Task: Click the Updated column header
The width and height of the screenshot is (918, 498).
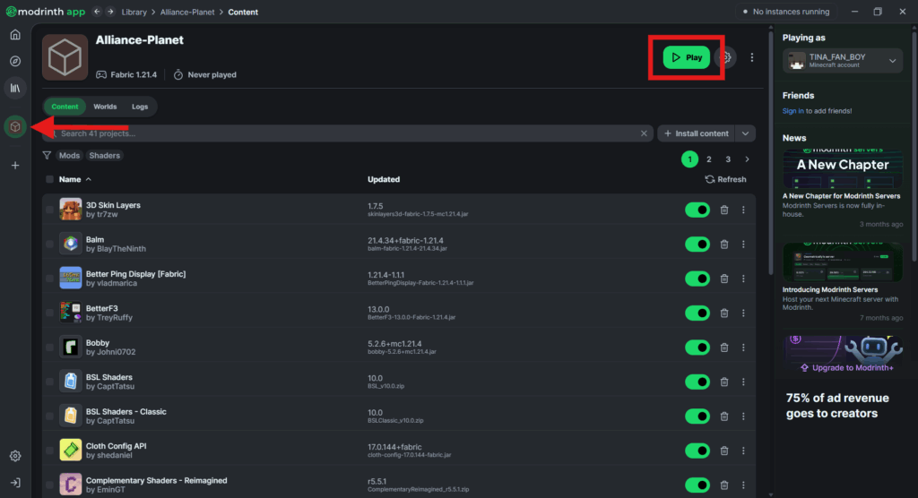Action: (384, 180)
